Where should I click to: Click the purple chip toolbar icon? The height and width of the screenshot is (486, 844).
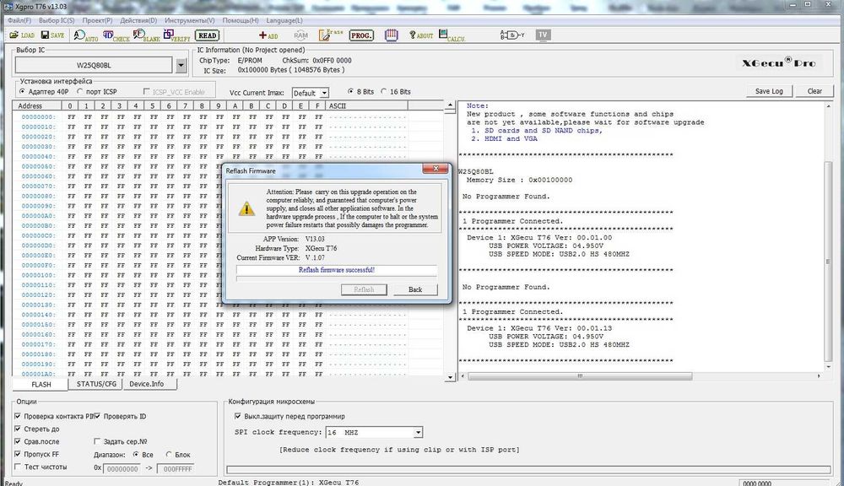click(392, 35)
